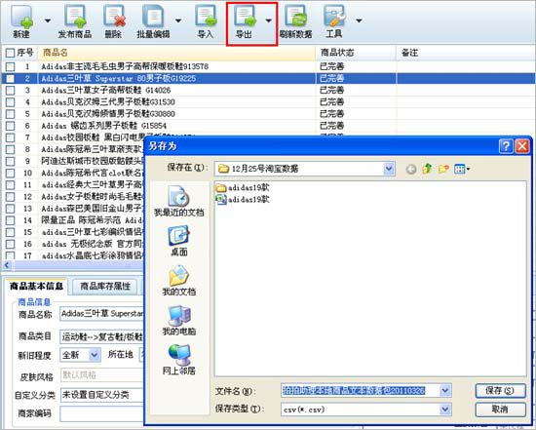The image size is (536, 430).
Task: Open the 保存在 folder location dropdown
Action: point(389,169)
